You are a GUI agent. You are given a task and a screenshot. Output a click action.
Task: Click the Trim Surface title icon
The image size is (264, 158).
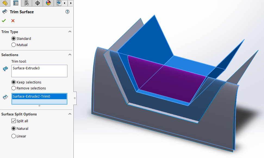[x=5, y=12]
